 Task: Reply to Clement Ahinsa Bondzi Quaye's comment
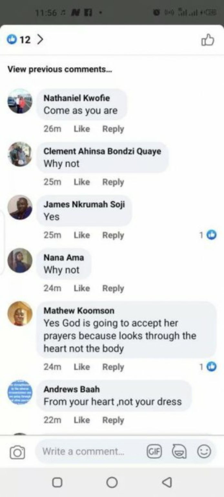click(113, 182)
